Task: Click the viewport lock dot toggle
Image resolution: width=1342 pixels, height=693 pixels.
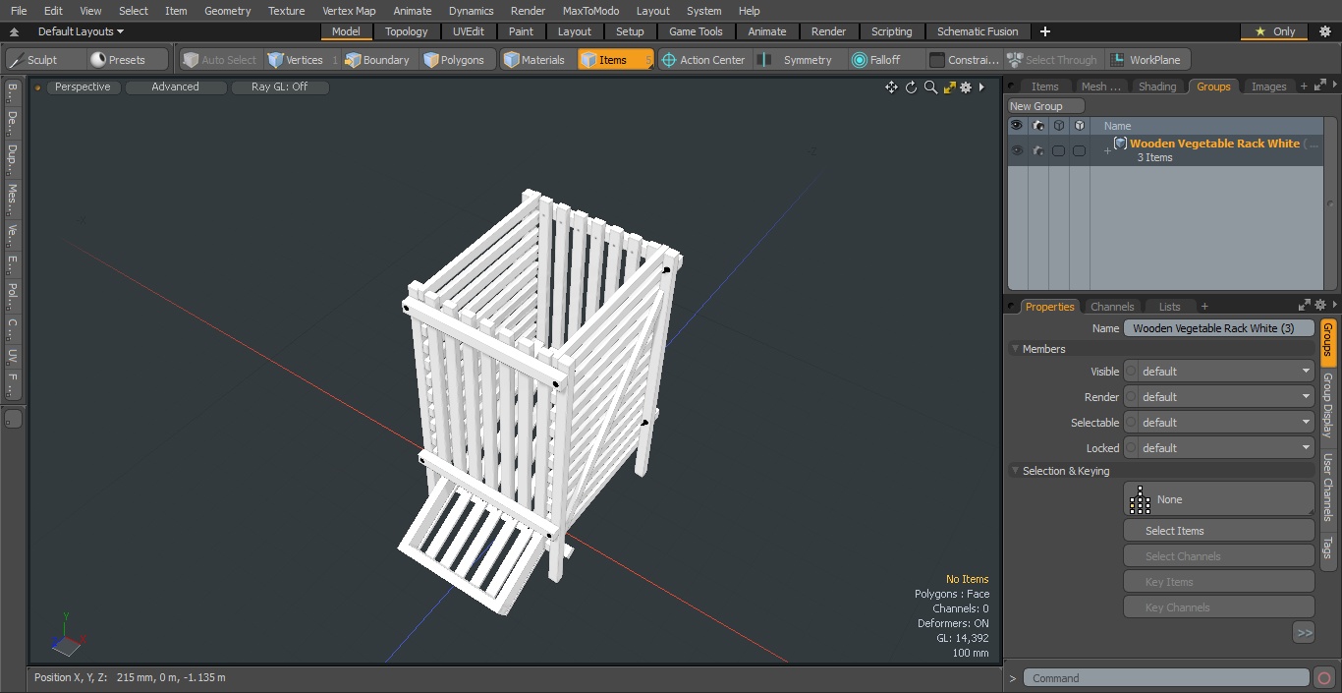Action: tap(38, 87)
